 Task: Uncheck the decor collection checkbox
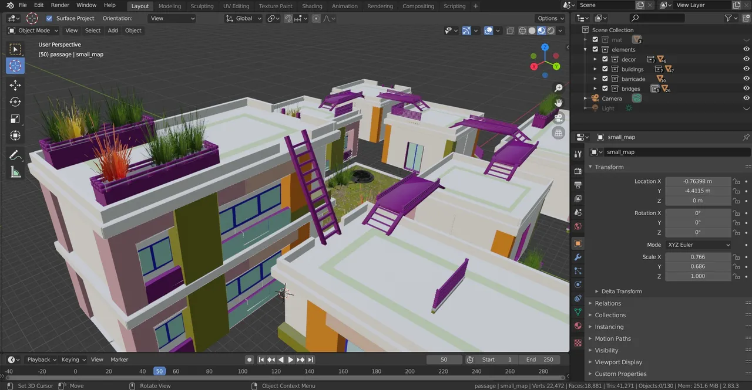pyautogui.click(x=605, y=59)
